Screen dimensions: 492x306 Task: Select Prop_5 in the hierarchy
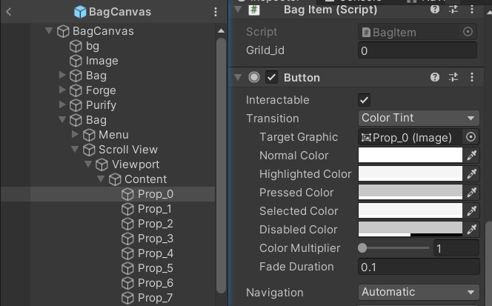point(156,268)
